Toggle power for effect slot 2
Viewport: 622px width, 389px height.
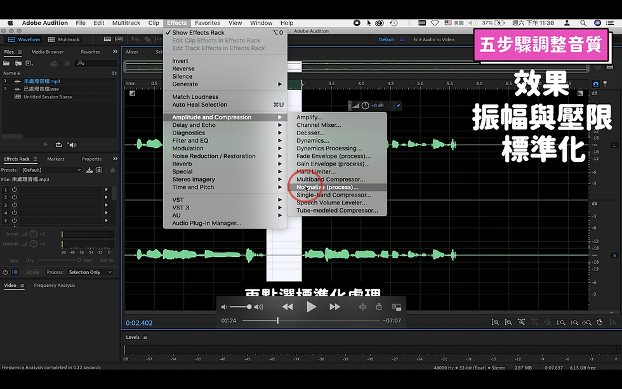click(x=14, y=197)
